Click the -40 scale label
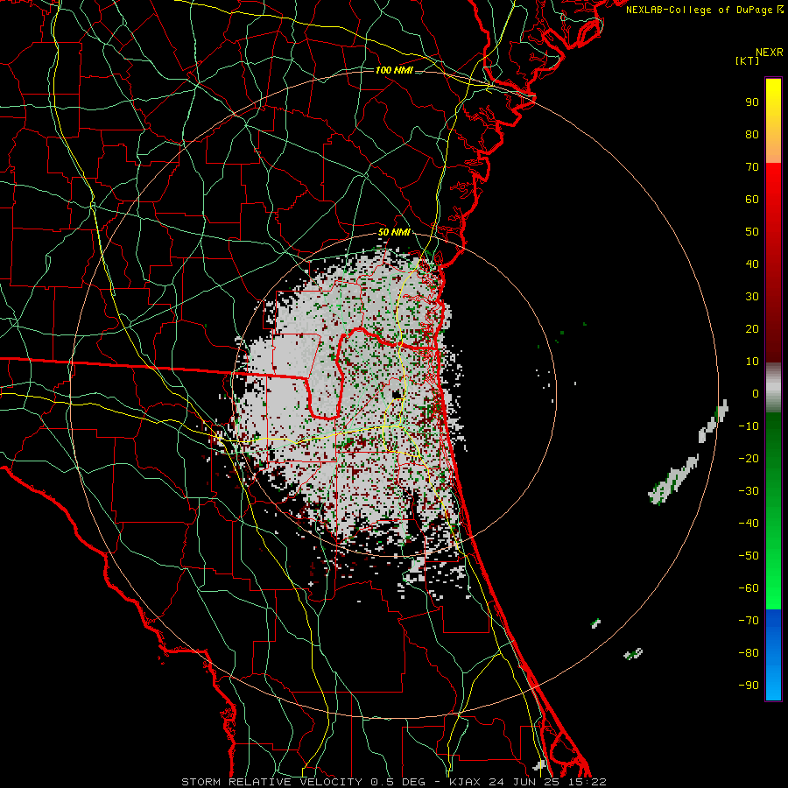Viewport: 788px width, 788px height. click(x=749, y=524)
